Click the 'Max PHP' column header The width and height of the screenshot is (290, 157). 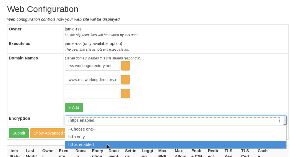[x=162, y=153]
